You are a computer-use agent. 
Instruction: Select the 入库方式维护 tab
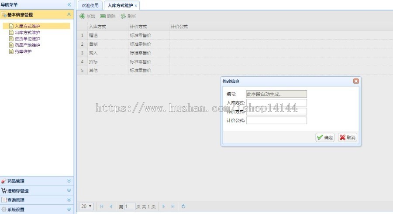point(120,6)
